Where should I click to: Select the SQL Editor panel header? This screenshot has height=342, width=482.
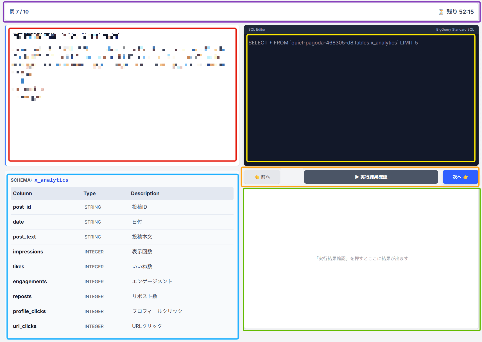[256, 29]
